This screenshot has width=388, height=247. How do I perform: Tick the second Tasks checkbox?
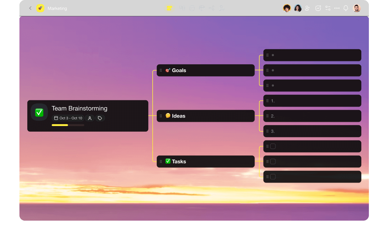pyautogui.click(x=273, y=161)
